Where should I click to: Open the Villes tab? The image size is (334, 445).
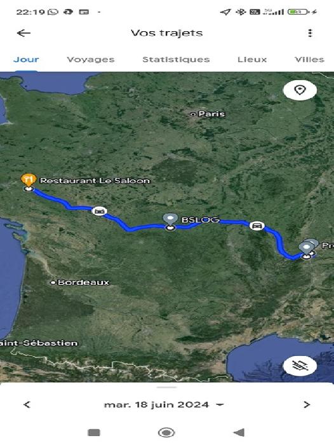309,60
